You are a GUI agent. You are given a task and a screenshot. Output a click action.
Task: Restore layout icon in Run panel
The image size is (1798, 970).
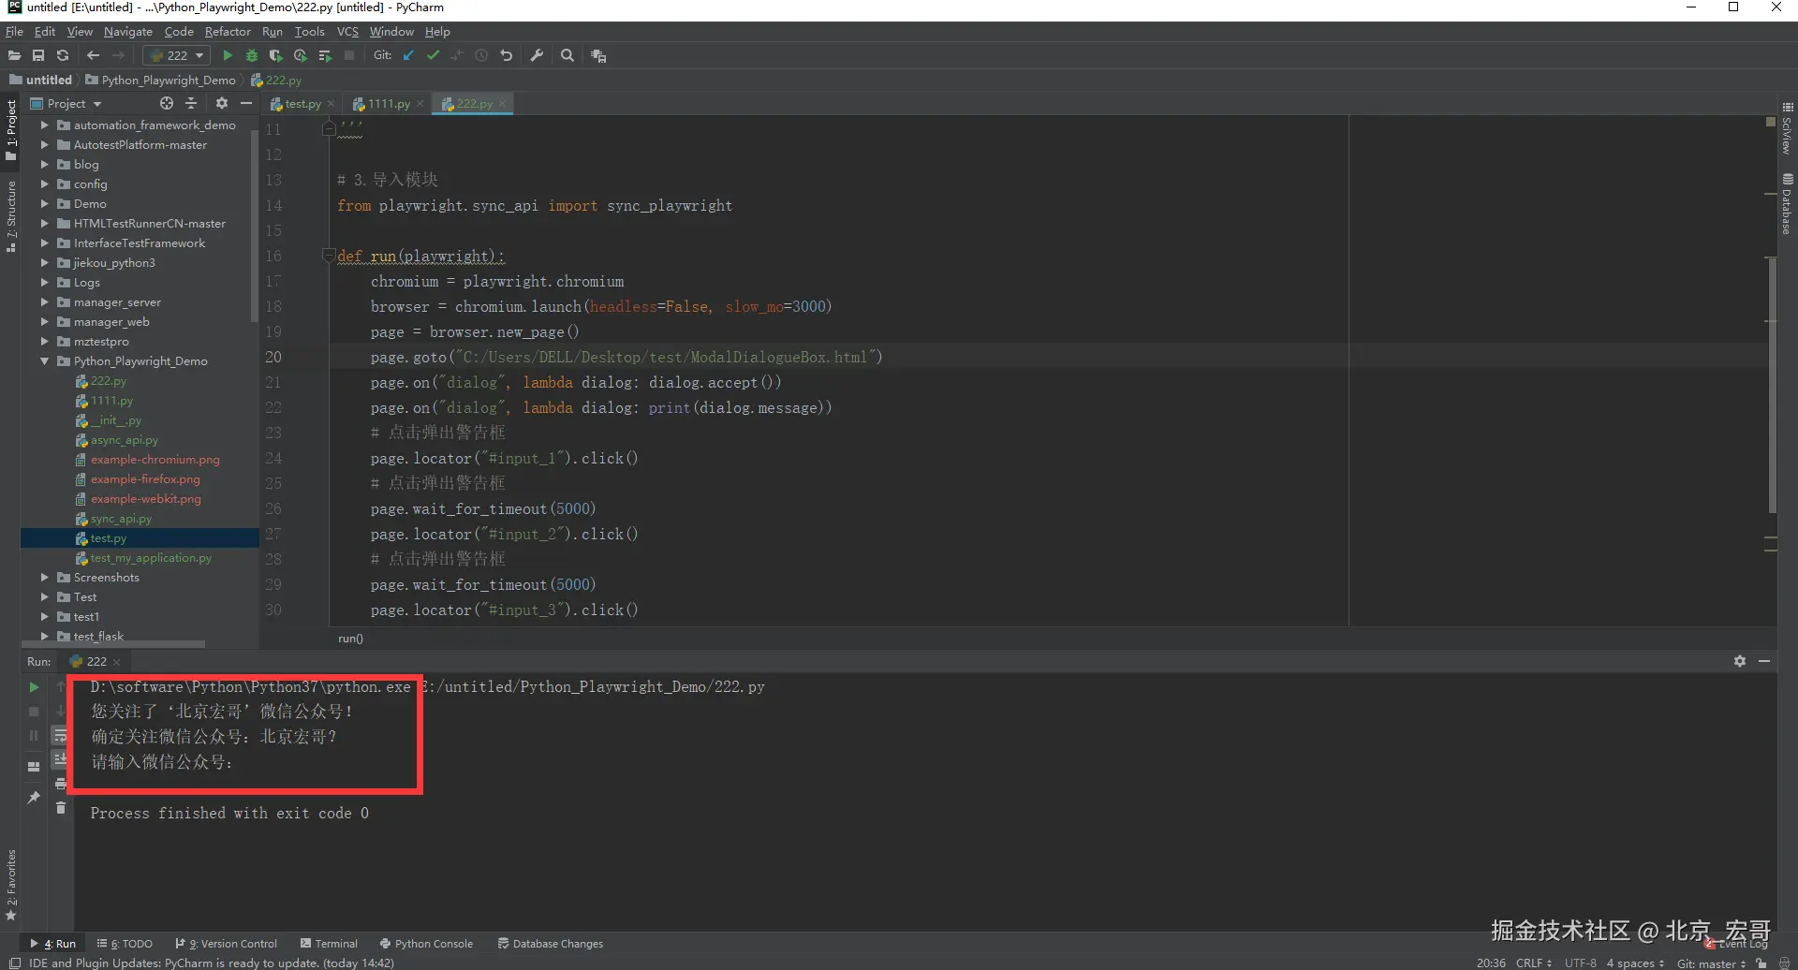[34, 766]
